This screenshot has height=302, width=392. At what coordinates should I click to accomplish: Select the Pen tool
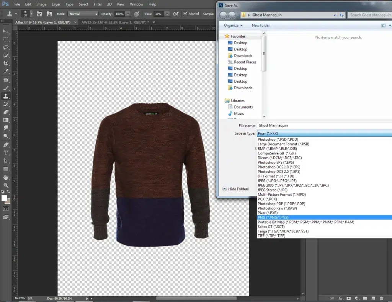pyautogui.click(x=6, y=145)
